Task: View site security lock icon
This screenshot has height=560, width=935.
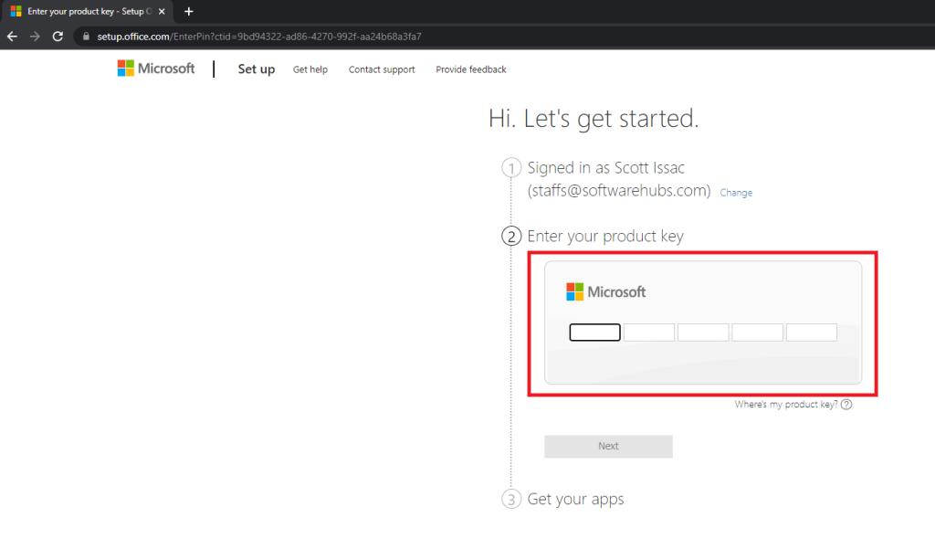Action: coord(86,37)
